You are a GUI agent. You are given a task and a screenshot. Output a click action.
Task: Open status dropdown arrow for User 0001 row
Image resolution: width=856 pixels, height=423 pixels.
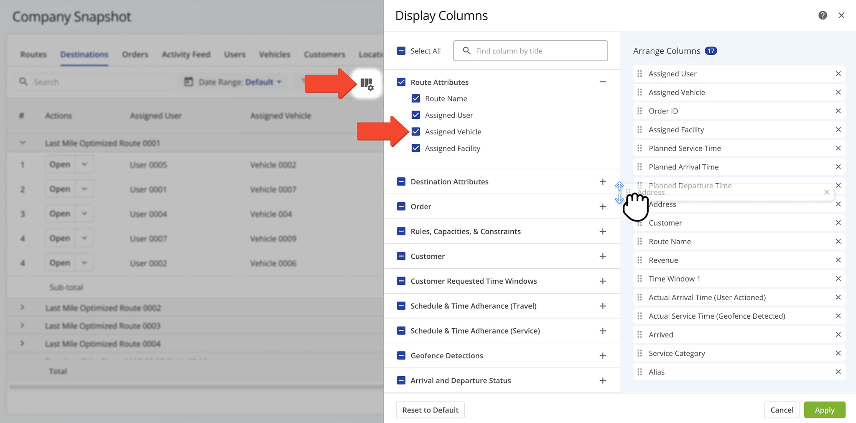tap(84, 189)
